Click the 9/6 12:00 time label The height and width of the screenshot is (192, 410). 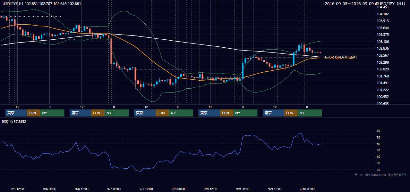[81, 189]
